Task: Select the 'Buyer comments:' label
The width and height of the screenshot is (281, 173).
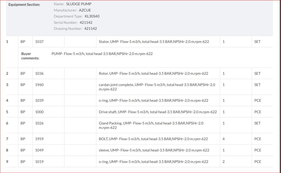Action: (30, 56)
